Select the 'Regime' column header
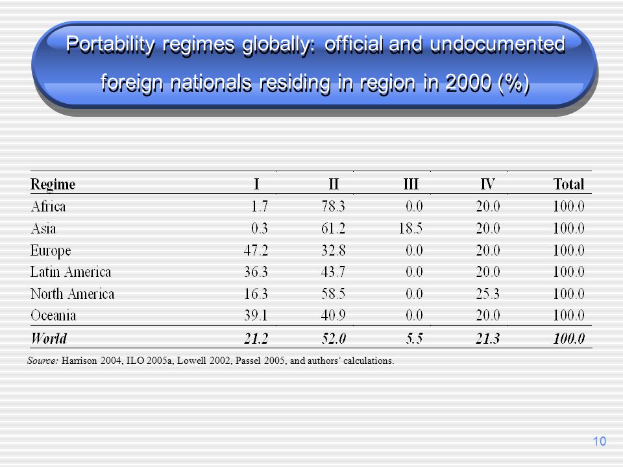623x467 pixels. pos(53,185)
